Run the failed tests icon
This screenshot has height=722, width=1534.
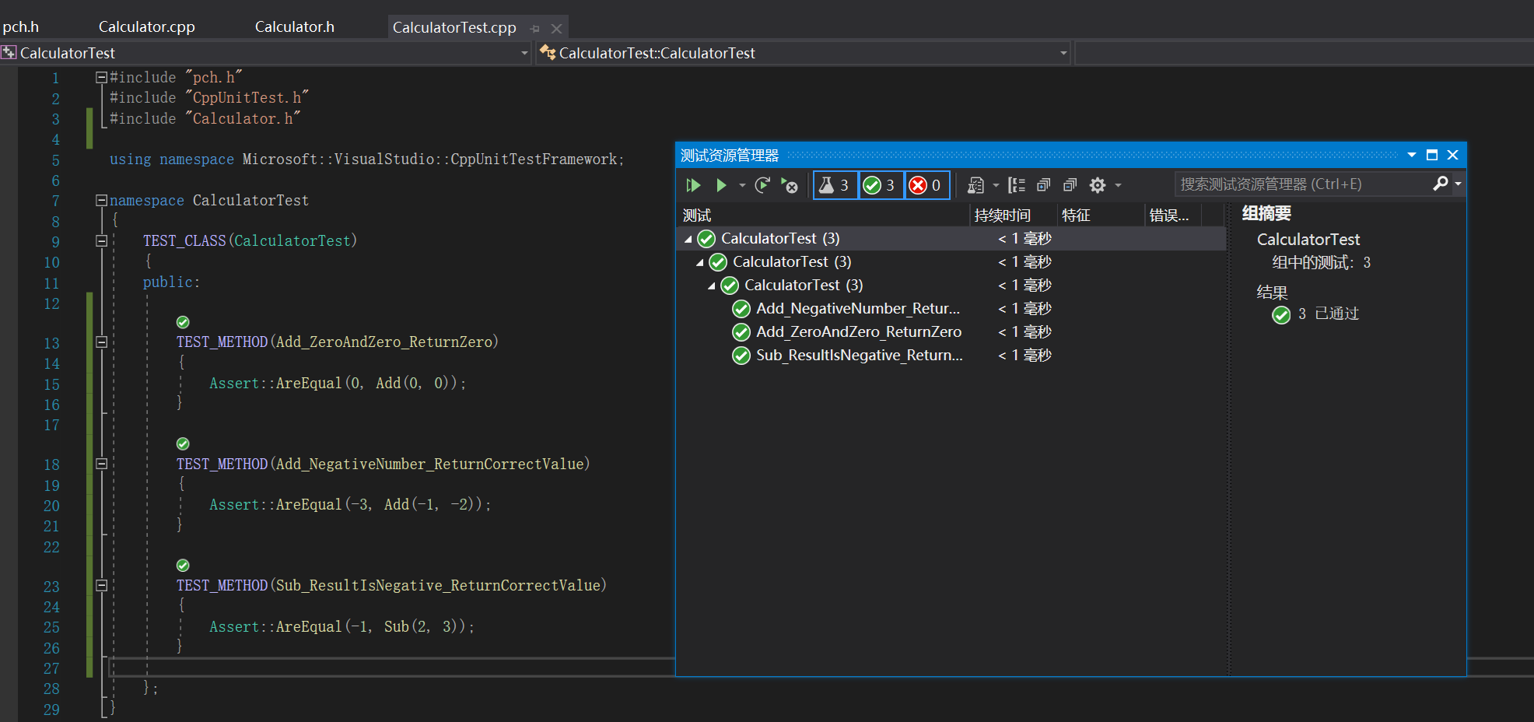790,185
